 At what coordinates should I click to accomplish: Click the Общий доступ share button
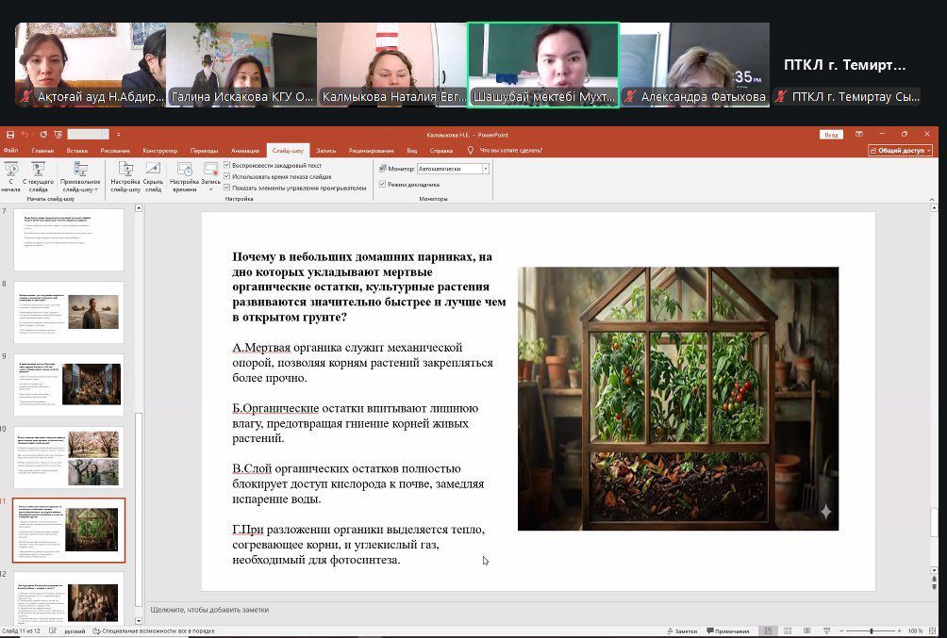pyautogui.click(x=900, y=150)
